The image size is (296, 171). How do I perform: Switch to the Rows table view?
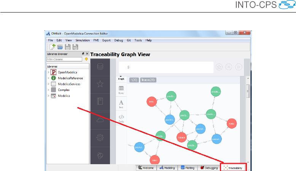[121, 90]
